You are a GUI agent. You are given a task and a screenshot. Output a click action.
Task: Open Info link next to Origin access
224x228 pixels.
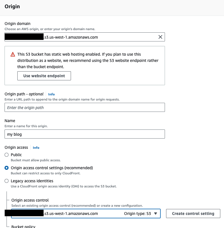coord(36,148)
